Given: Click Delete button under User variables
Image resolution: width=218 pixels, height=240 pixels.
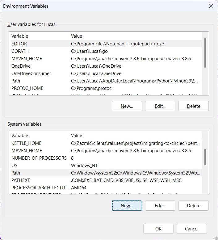Looking at the screenshot, I should pyautogui.click(x=193, y=106).
